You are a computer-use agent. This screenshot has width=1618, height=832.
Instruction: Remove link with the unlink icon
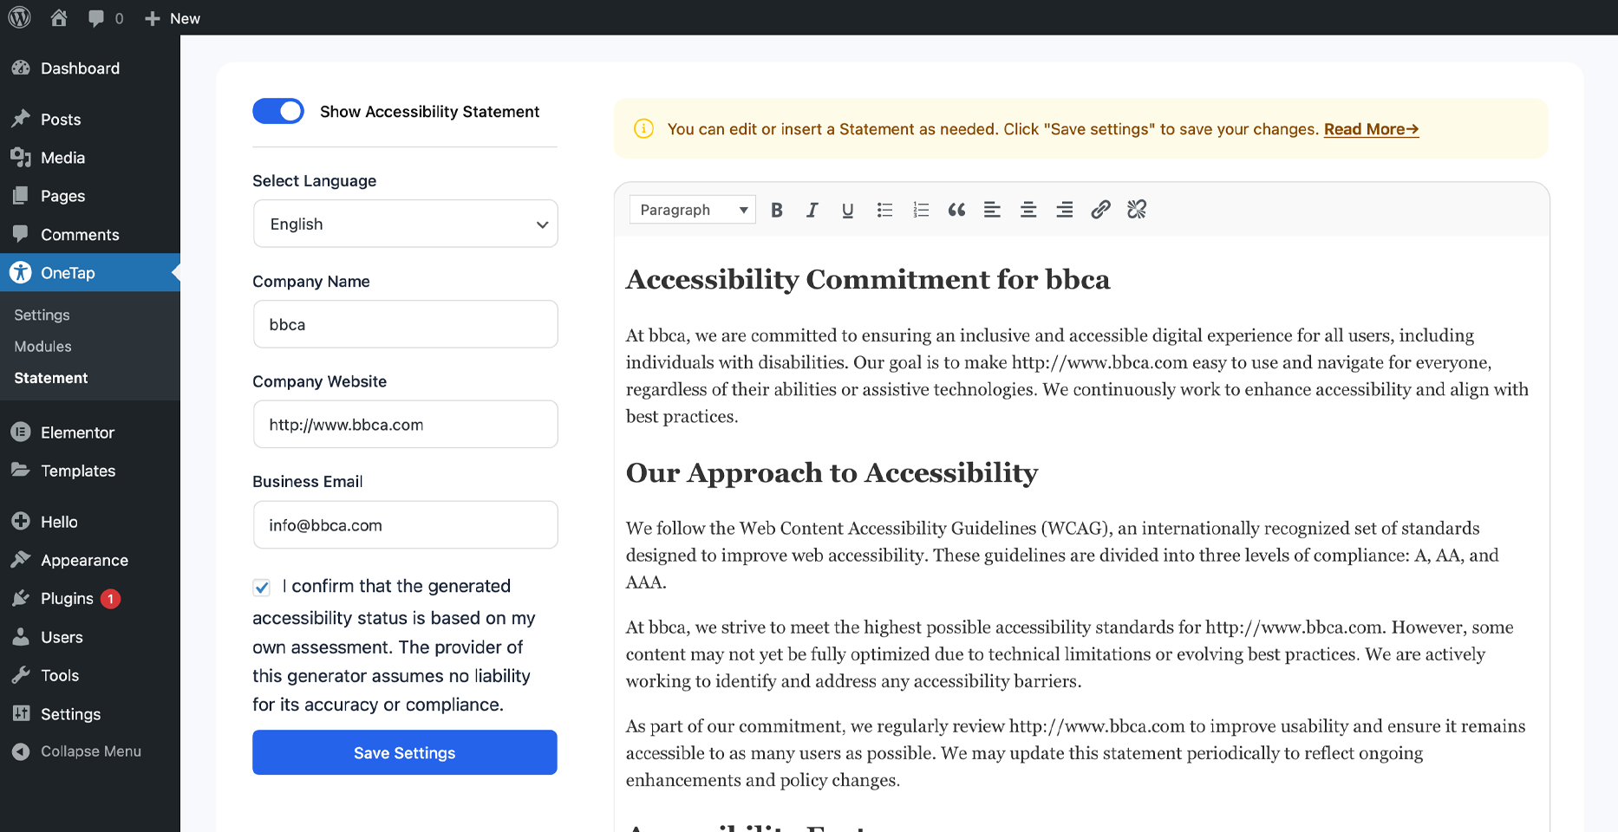coord(1137,210)
